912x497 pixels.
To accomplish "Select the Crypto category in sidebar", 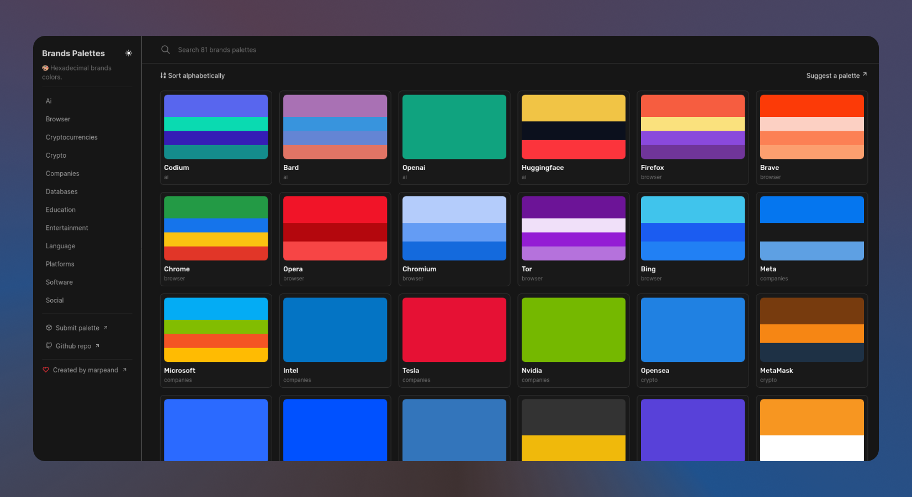I will (x=56, y=156).
